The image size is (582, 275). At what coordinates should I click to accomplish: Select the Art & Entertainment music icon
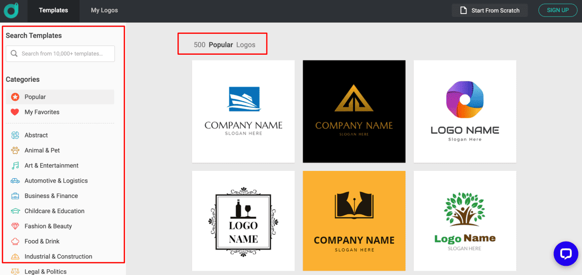point(15,166)
